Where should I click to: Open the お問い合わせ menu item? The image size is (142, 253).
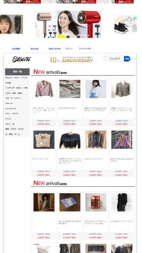pyautogui.click(x=55, y=49)
